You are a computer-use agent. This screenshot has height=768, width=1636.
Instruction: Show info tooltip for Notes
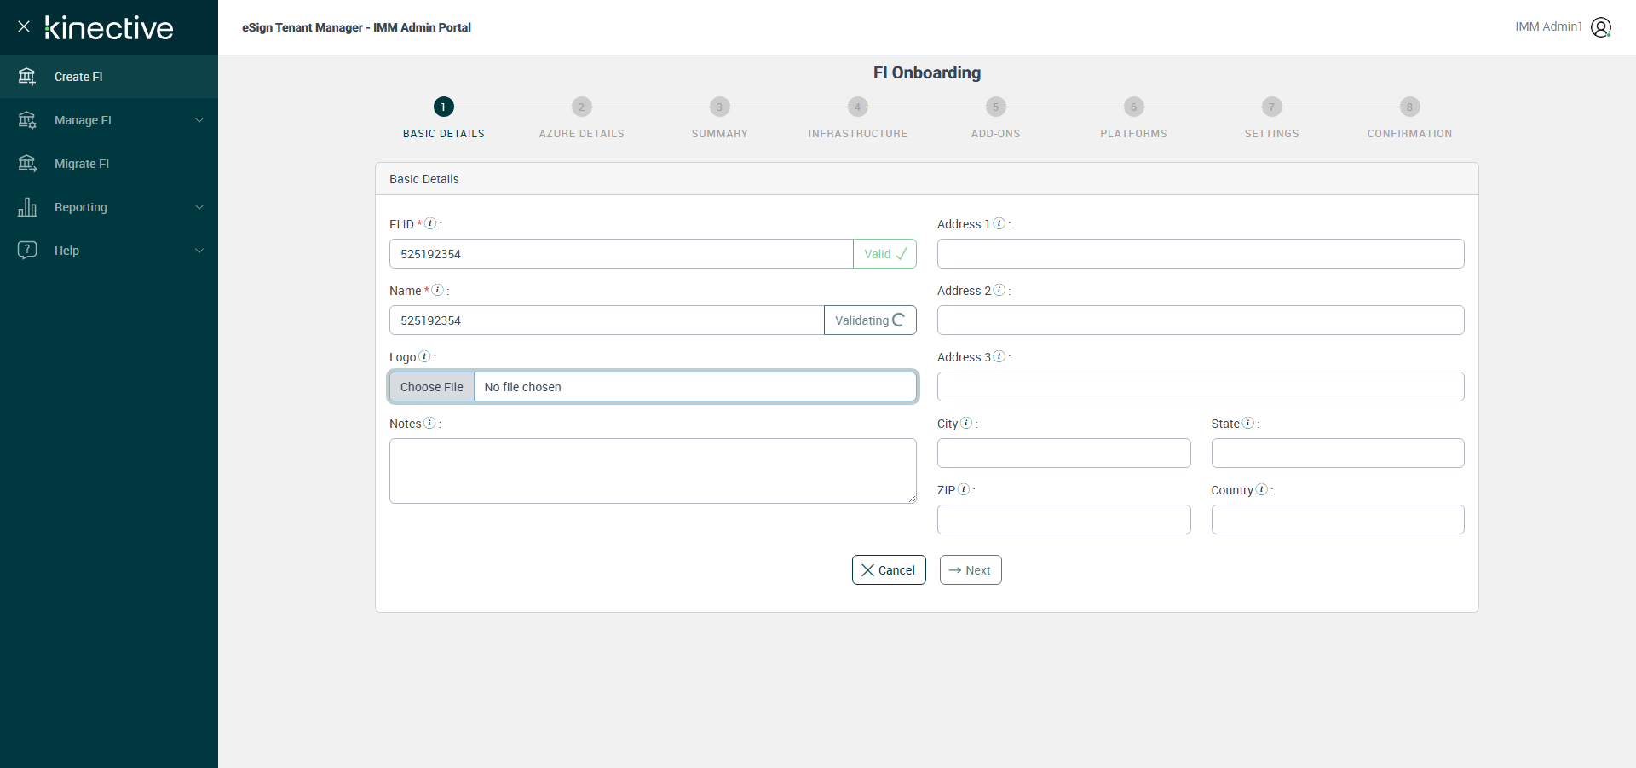(x=430, y=423)
